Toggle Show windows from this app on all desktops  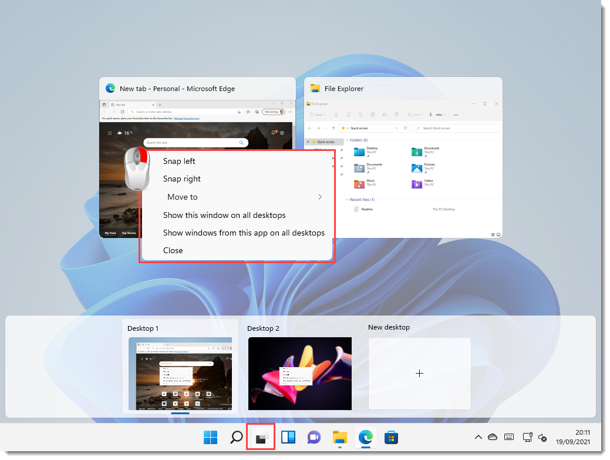click(244, 233)
